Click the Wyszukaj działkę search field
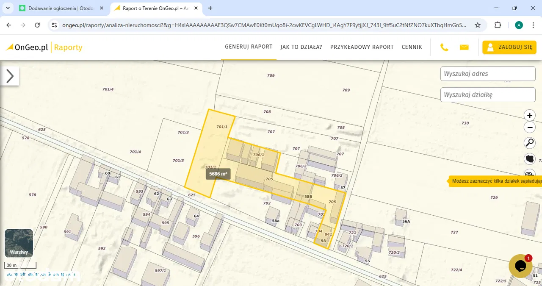 pyautogui.click(x=487, y=95)
